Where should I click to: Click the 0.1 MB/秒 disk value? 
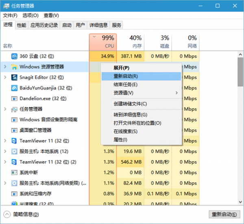158,194
